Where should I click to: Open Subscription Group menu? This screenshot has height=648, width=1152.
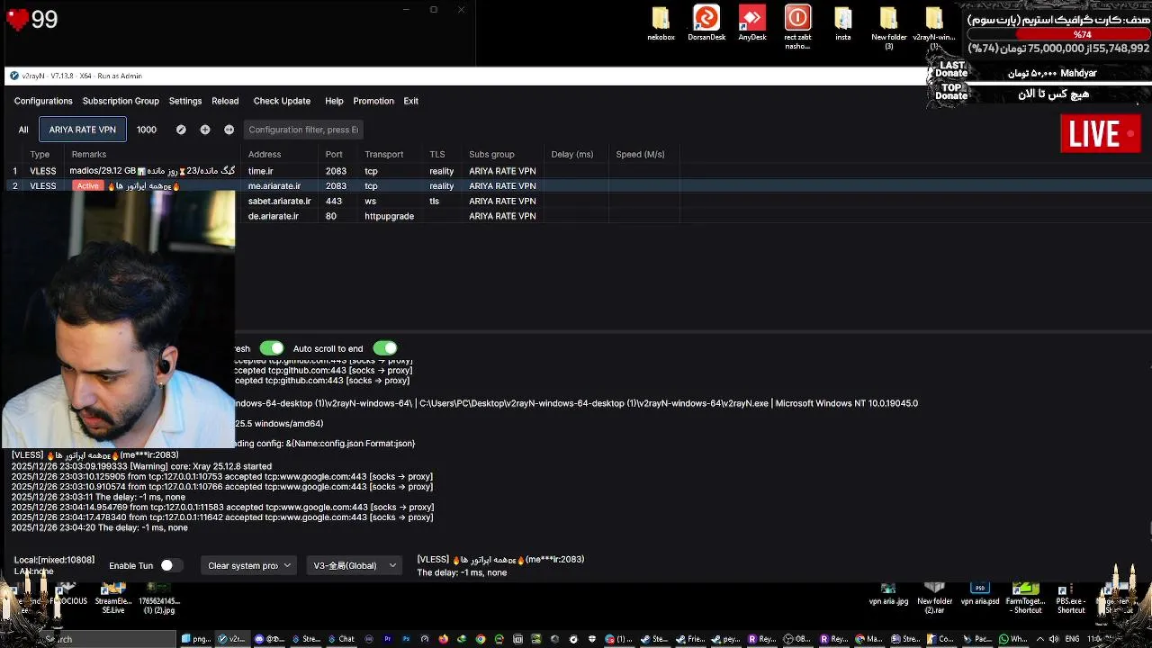tap(121, 101)
